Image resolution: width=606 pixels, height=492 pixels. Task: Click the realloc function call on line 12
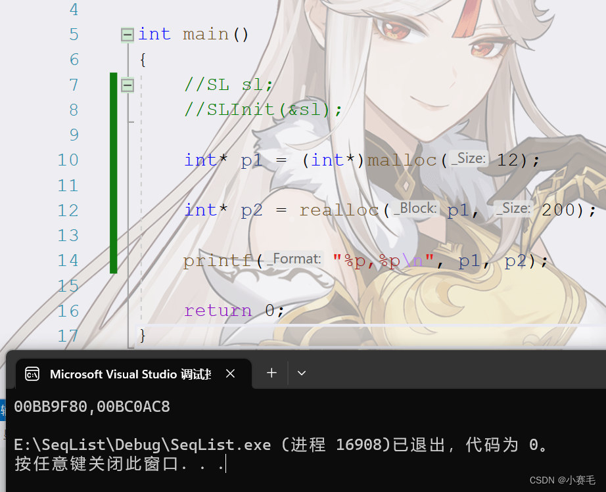tap(339, 210)
